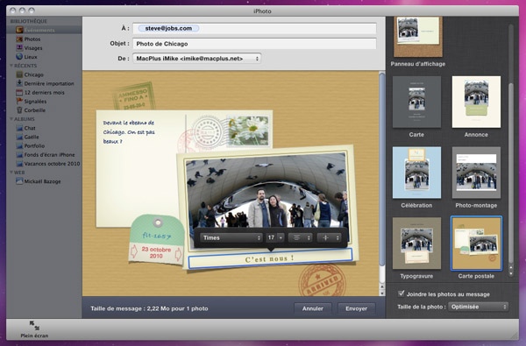Click the À recipient field
The width and height of the screenshot is (526, 346).
[x=254, y=29]
